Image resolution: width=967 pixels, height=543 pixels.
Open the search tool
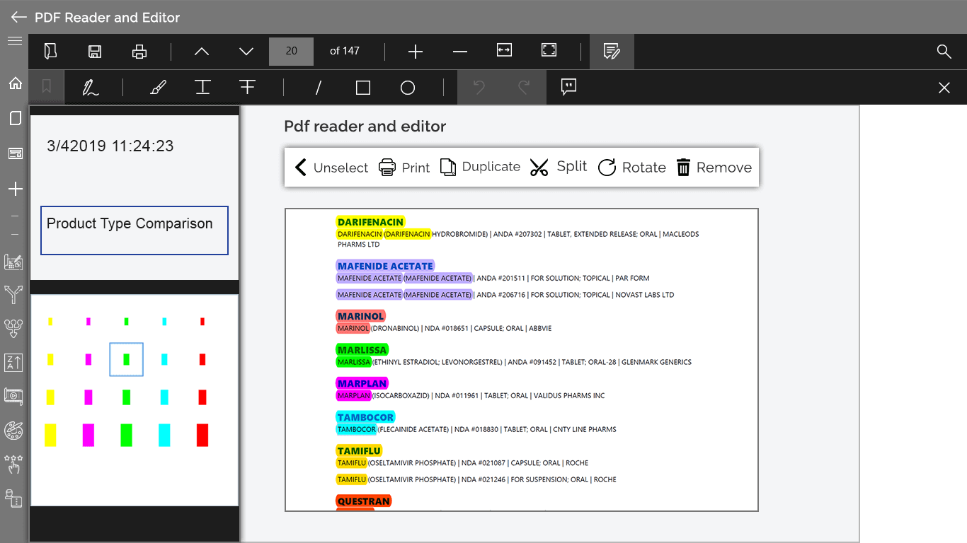[x=944, y=51]
